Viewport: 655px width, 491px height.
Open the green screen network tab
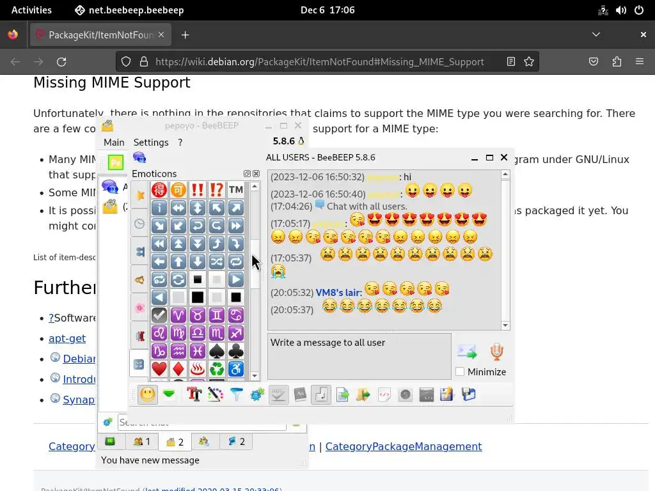pyautogui.click(x=110, y=441)
